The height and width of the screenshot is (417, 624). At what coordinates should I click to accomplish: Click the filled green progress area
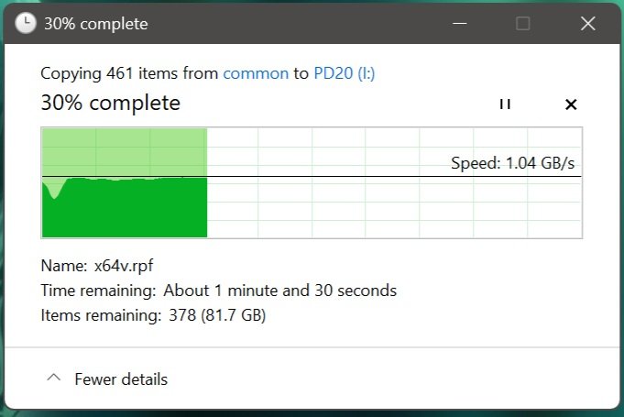click(125, 207)
